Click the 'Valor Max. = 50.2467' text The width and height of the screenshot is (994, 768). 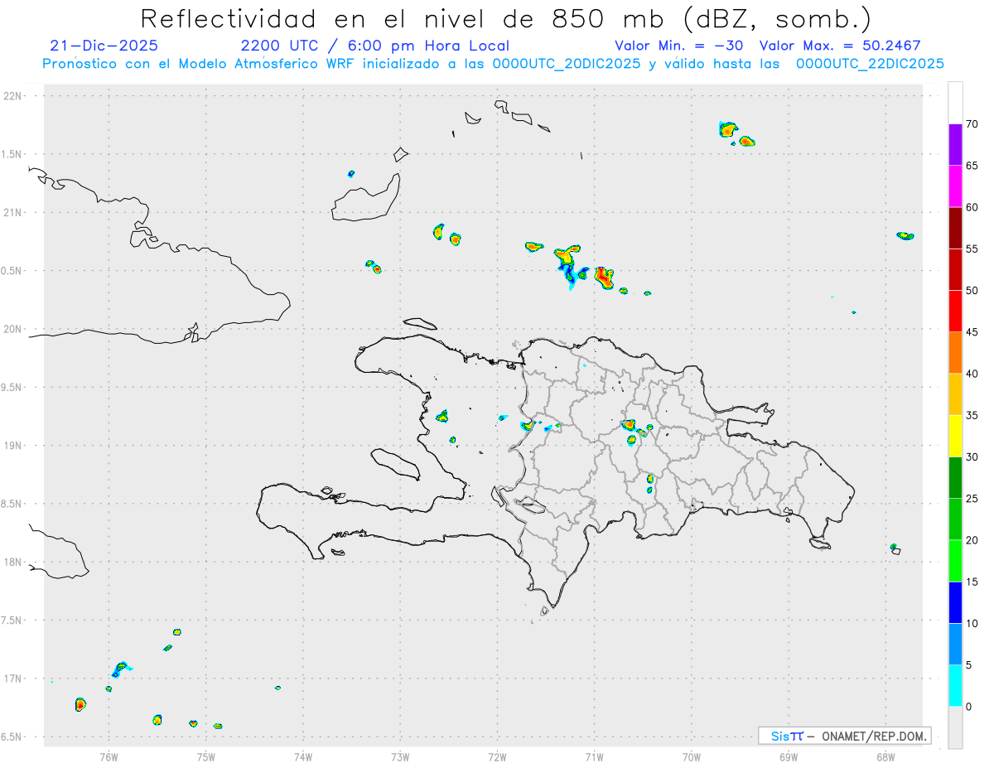(840, 46)
